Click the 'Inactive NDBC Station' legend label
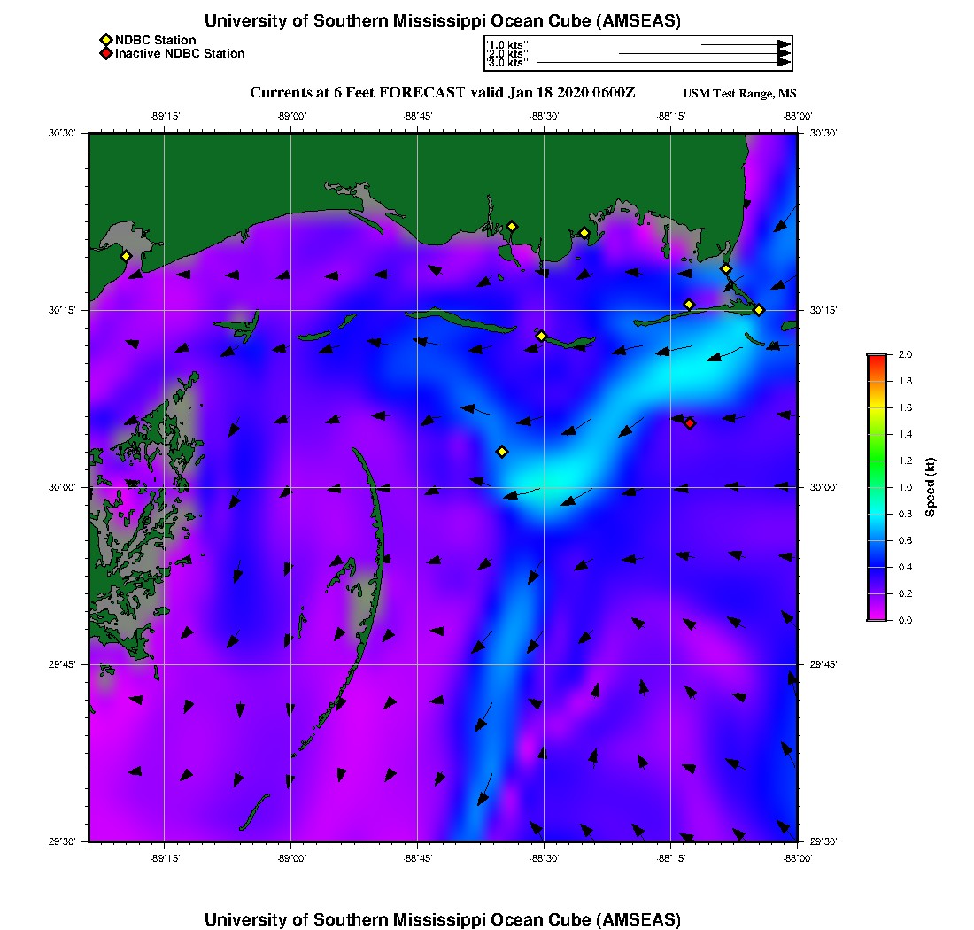Screen dimensions: 974x930 pyautogui.click(x=180, y=54)
